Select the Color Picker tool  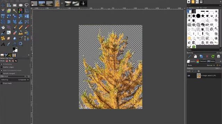(x=9, y=44)
